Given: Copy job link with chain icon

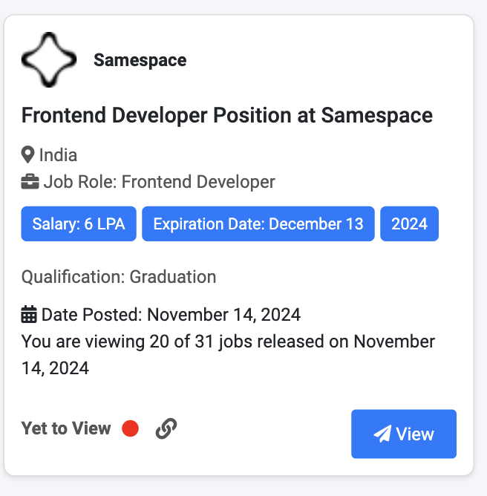Looking at the screenshot, I should coord(166,428).
